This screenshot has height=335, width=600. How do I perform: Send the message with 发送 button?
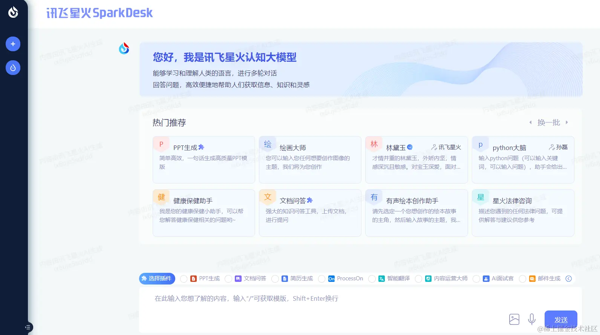tap(561, 320)
